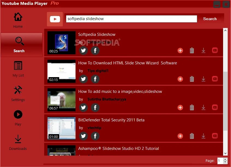The image size is (231, 167).
Task: Tweet the BitDefender Total Security video
Action: (x=83, y=136)
